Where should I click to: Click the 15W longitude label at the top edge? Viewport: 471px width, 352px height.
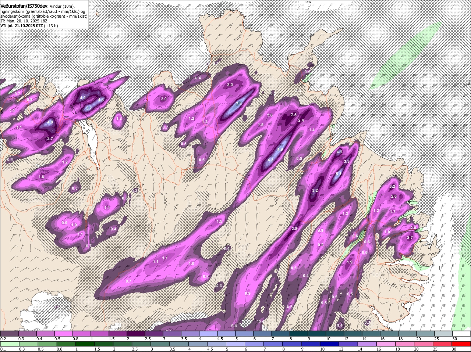click(308, 2)
